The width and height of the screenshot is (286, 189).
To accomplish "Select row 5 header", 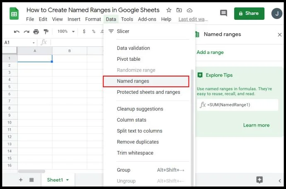I will (x=10, y=87).
